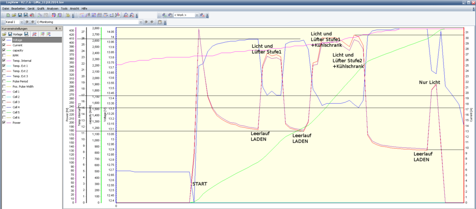The image size is (476, 209).
Task: Click the clipboard icon beside Monitoring dropdown
Action: point(160,22)
